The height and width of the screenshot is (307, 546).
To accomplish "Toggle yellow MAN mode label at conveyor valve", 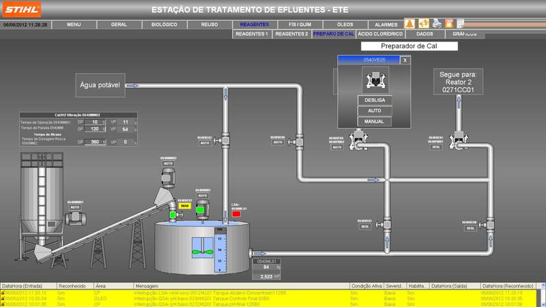I will click(184, 206).
